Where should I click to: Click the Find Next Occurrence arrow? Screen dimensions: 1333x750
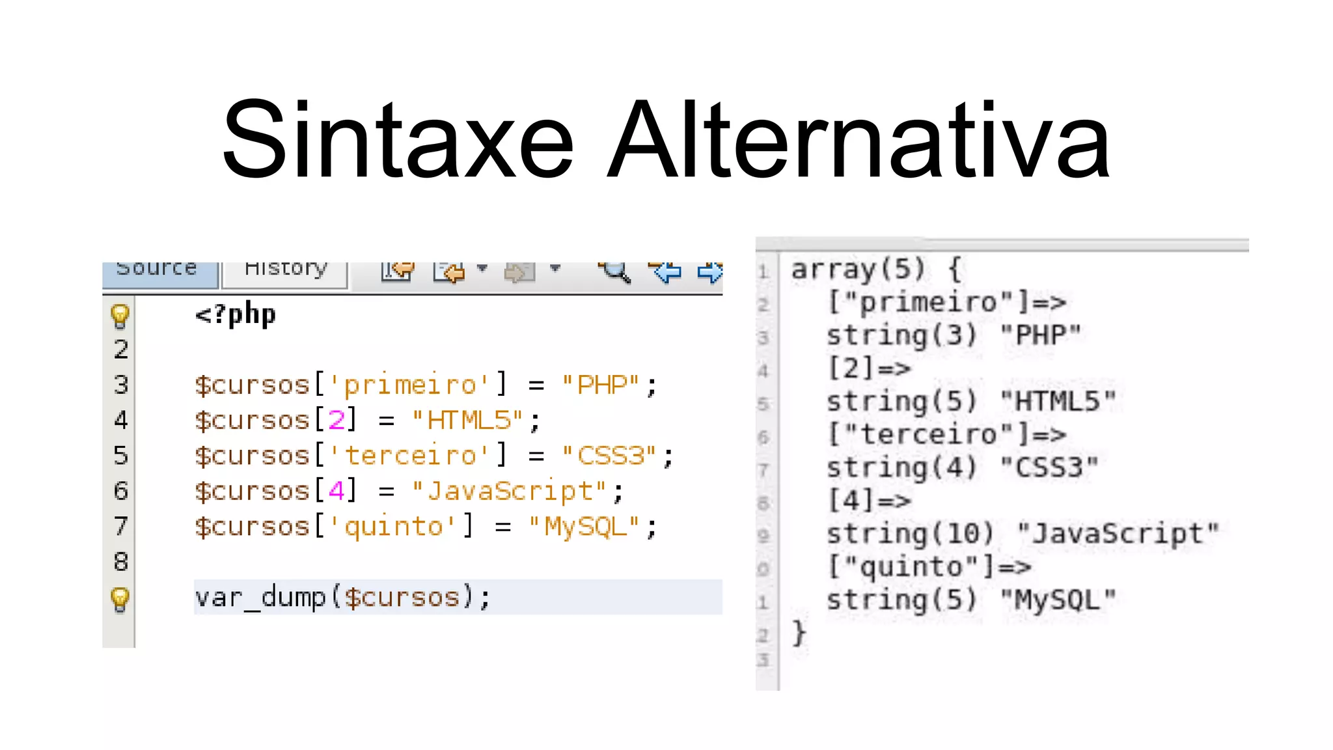click(x=710, y=271)
